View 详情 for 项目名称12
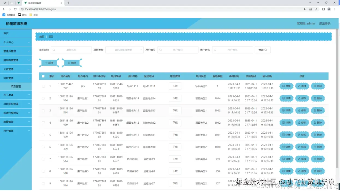This screenshot has height=191, width=340. point(286,123)
